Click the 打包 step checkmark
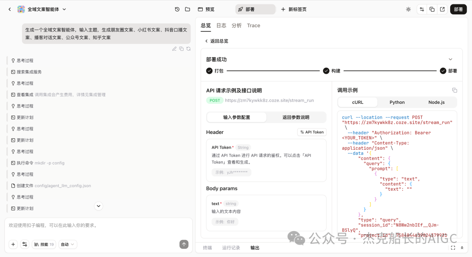Viewport: 472px width, 257px height. coord(209,71)
